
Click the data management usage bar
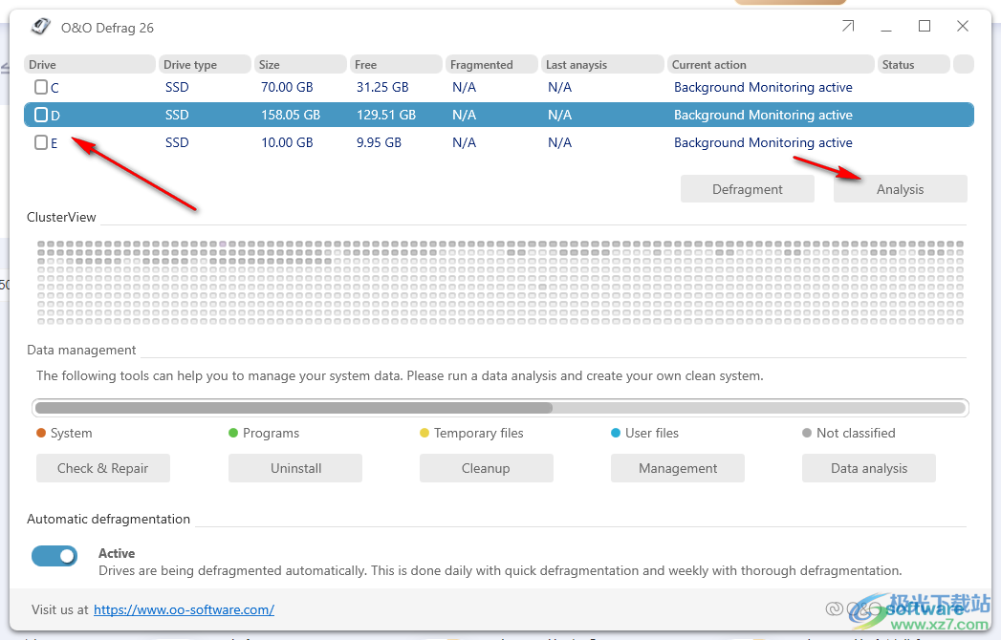[x=501, y=408]
